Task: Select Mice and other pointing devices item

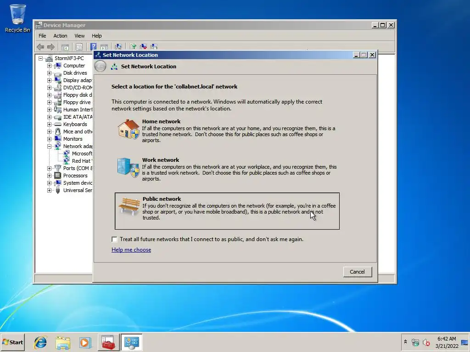Action: [x=78, y=132]
